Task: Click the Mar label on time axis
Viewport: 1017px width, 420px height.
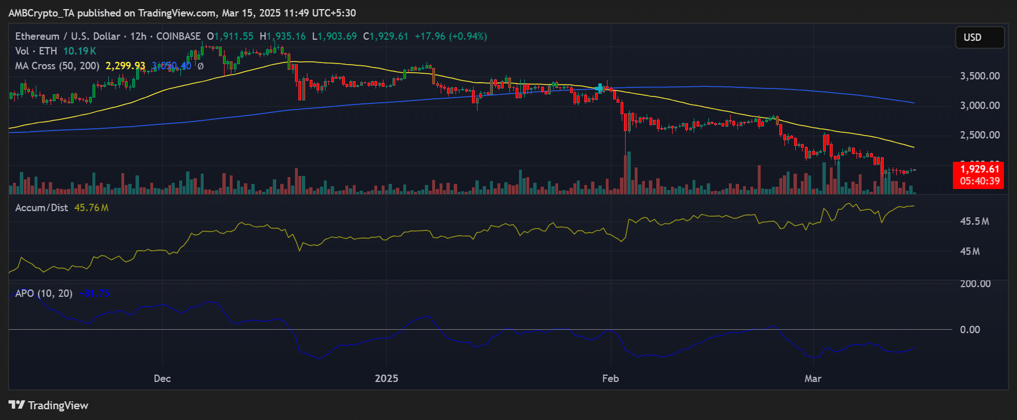Action: click(x=813, y=379)
